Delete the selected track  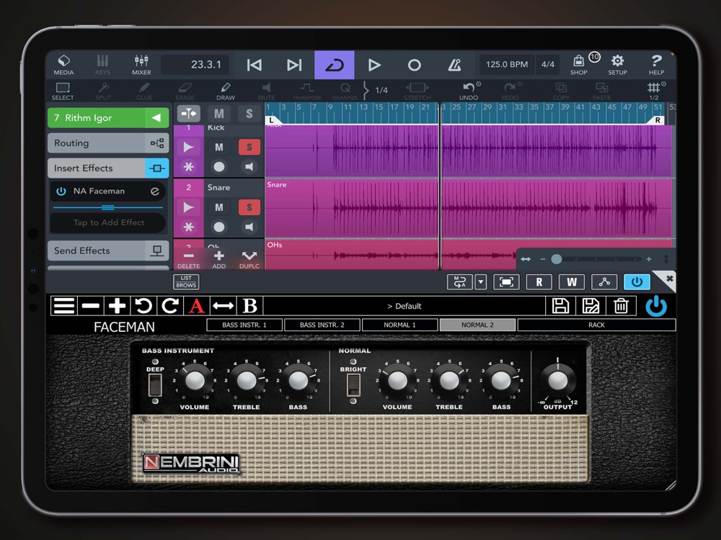click(x=188, y=259)
